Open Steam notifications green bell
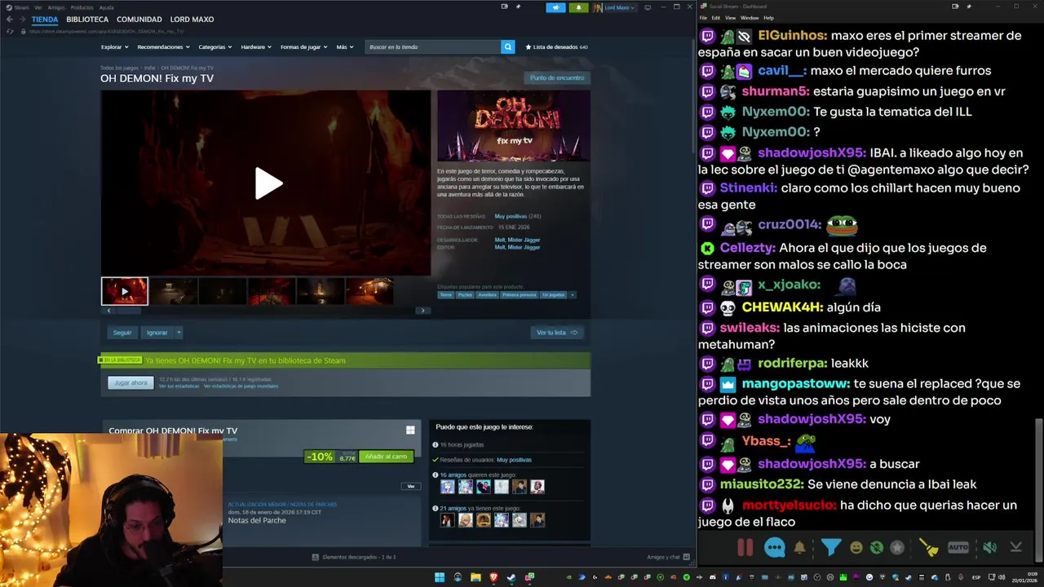 pyautogui.click(x=578, y=7)
